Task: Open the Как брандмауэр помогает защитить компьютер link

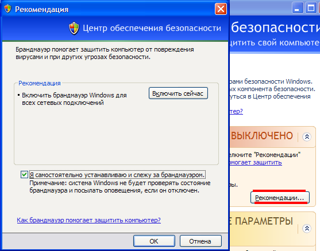Action: [x=89, y=220]
